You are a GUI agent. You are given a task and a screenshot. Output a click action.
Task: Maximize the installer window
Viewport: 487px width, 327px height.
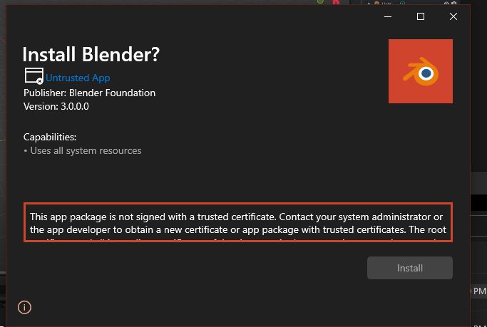click(421, 16)
